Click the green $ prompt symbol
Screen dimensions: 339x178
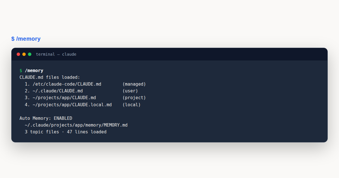click(x=21, y=71)
